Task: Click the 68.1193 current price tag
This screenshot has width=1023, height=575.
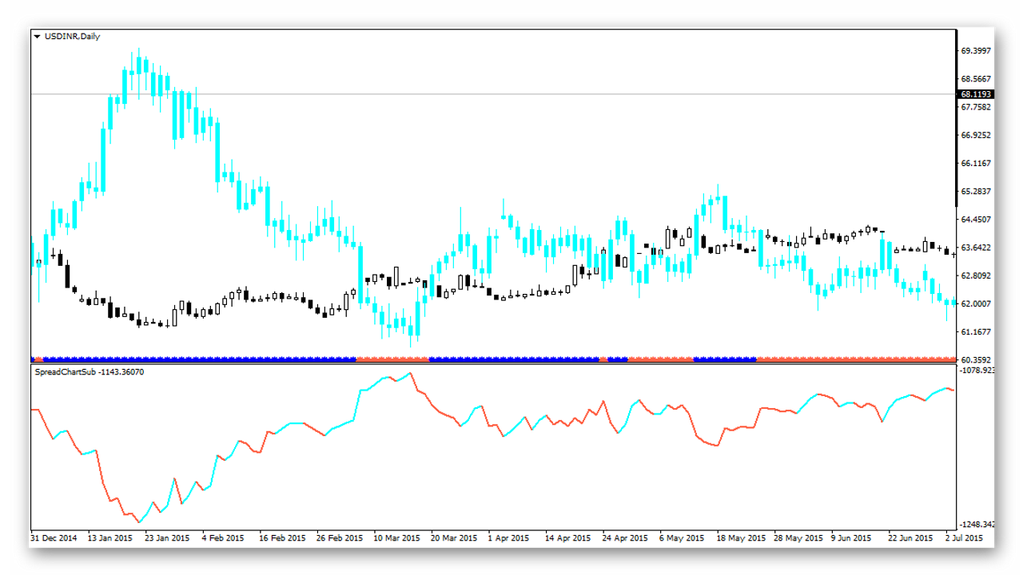Action: (x=975, y=93)
